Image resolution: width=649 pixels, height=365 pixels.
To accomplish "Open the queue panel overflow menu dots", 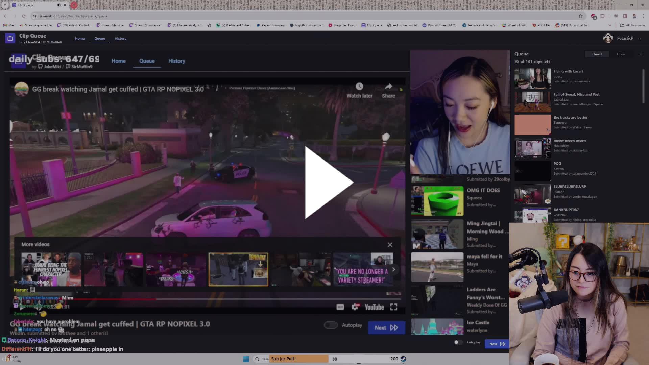I will pyautogui.click(x=642, y=54).
